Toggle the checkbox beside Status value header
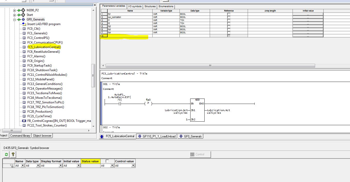 [107, 161]
